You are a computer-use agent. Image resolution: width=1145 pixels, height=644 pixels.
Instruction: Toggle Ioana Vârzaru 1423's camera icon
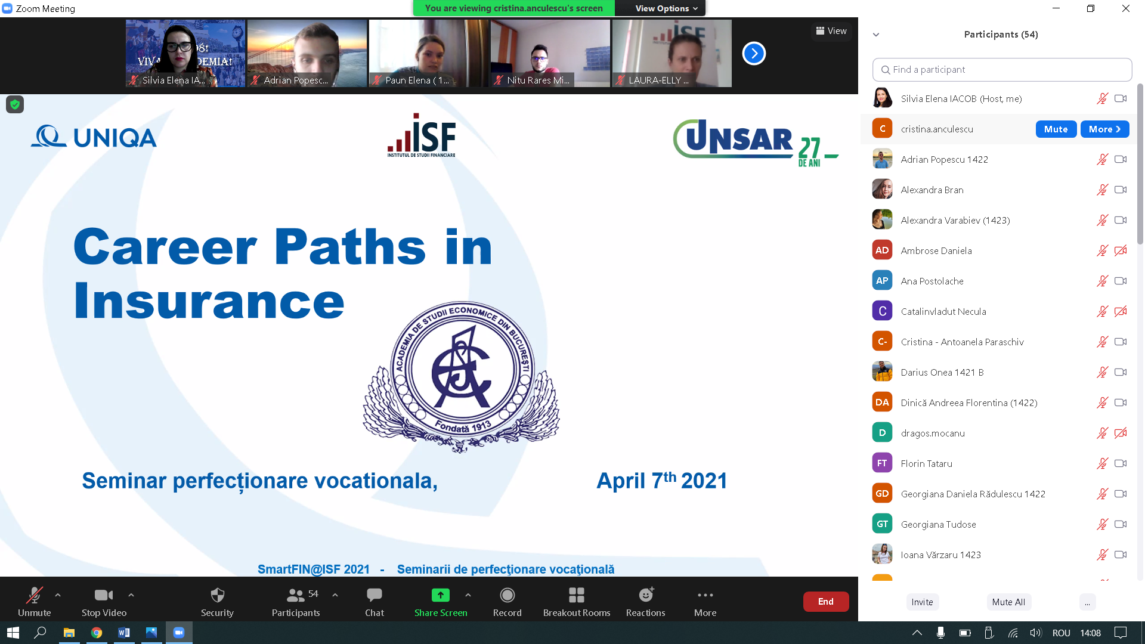coord(1121,555)
